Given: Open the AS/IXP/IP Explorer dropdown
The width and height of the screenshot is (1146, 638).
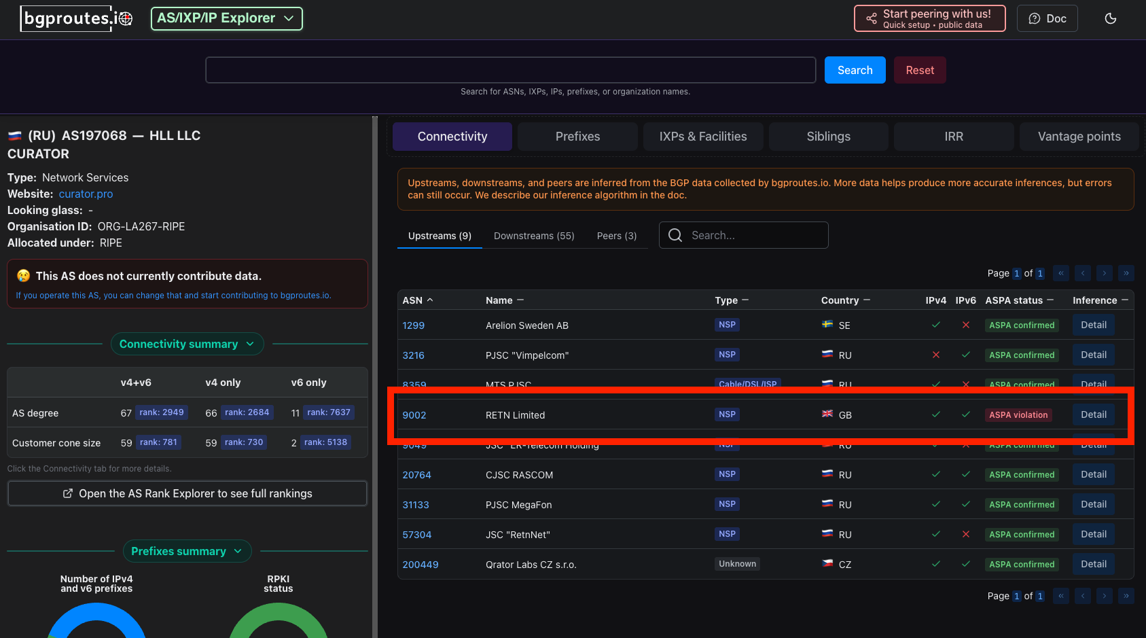Looking at the screenshot, I should 226,18.
